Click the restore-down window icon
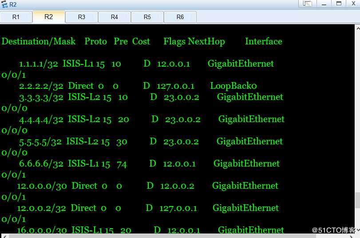360x238 pixels. click(308, 4)
